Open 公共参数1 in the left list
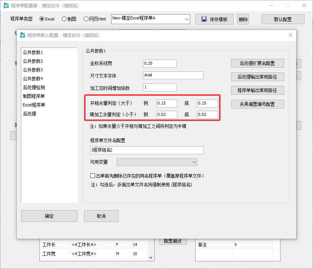The width and height of the screenshot is (313, 269). pyautogui.click(x=33, y=52)
